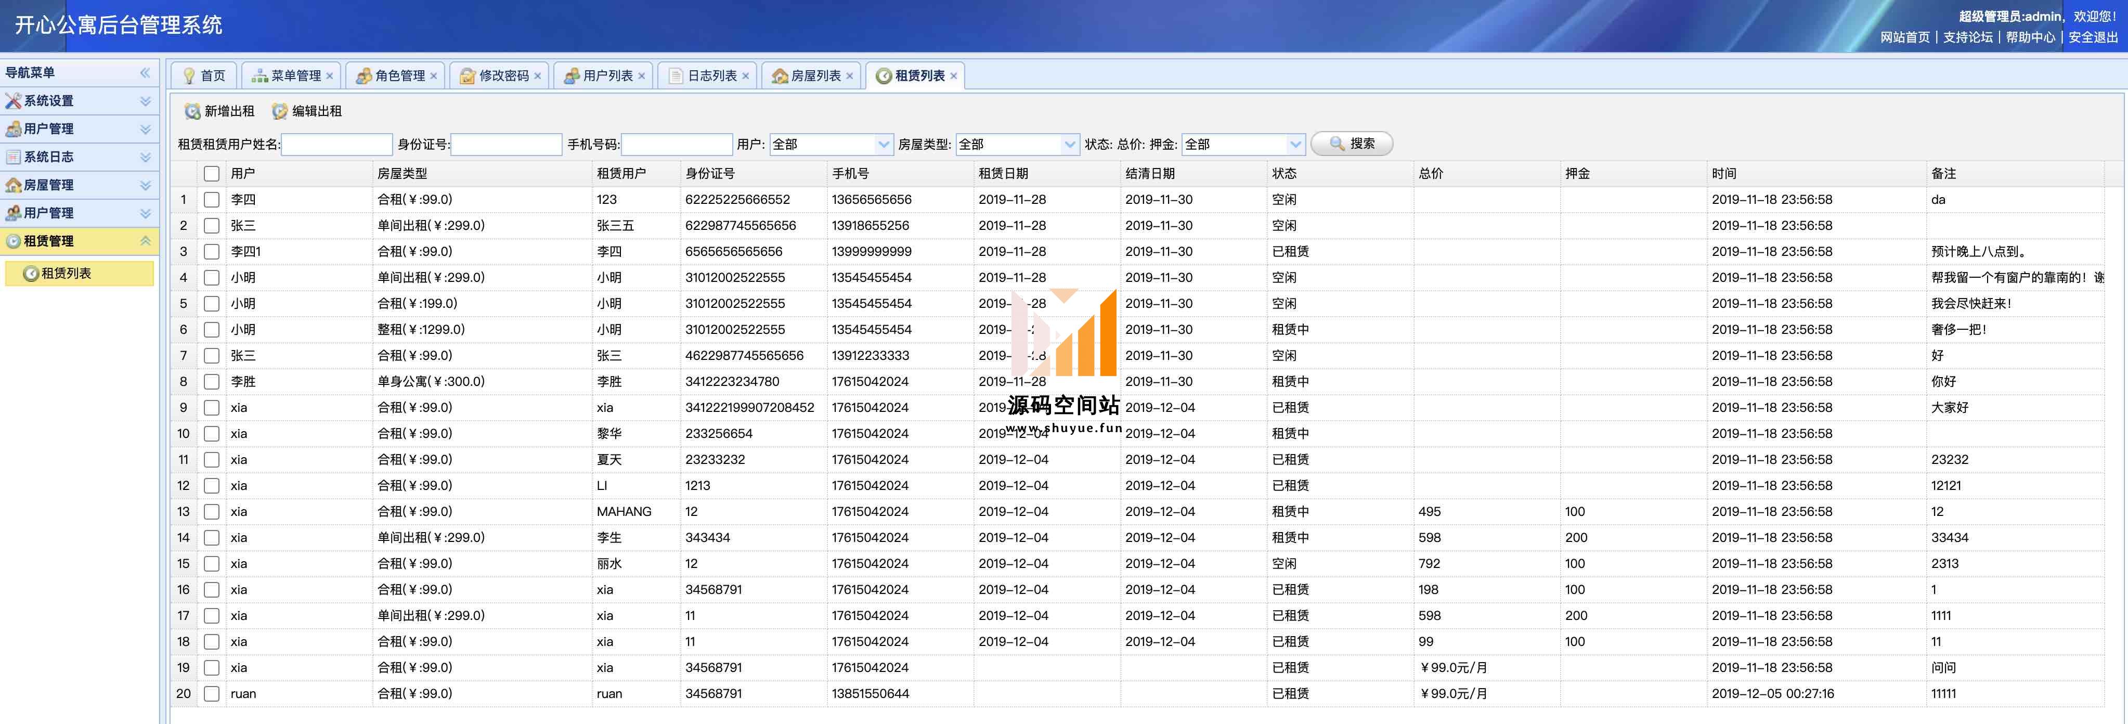The width and height of the screenshot is (2128, 724).
Task: Close the 房屋列表 tab
Action: coord(850,76)
